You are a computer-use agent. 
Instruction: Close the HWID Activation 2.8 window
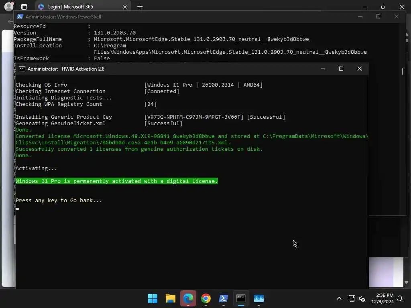(359, 69)
